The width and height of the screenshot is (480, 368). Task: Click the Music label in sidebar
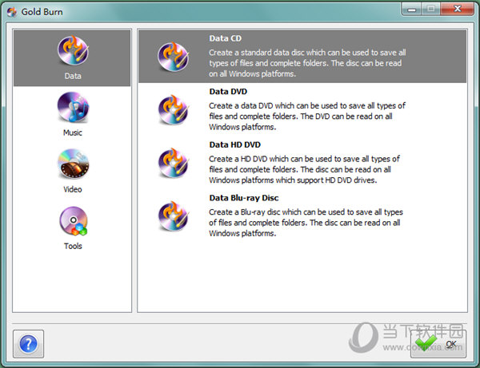(x=73, y=133)
